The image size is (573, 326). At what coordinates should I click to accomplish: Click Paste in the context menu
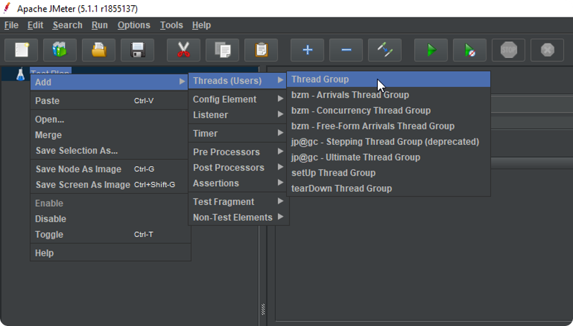(x=110, y=101)
